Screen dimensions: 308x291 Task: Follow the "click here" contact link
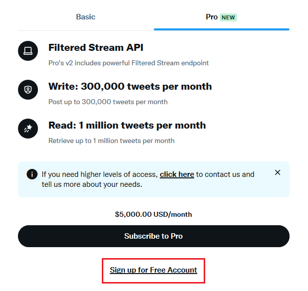(177, 174)
